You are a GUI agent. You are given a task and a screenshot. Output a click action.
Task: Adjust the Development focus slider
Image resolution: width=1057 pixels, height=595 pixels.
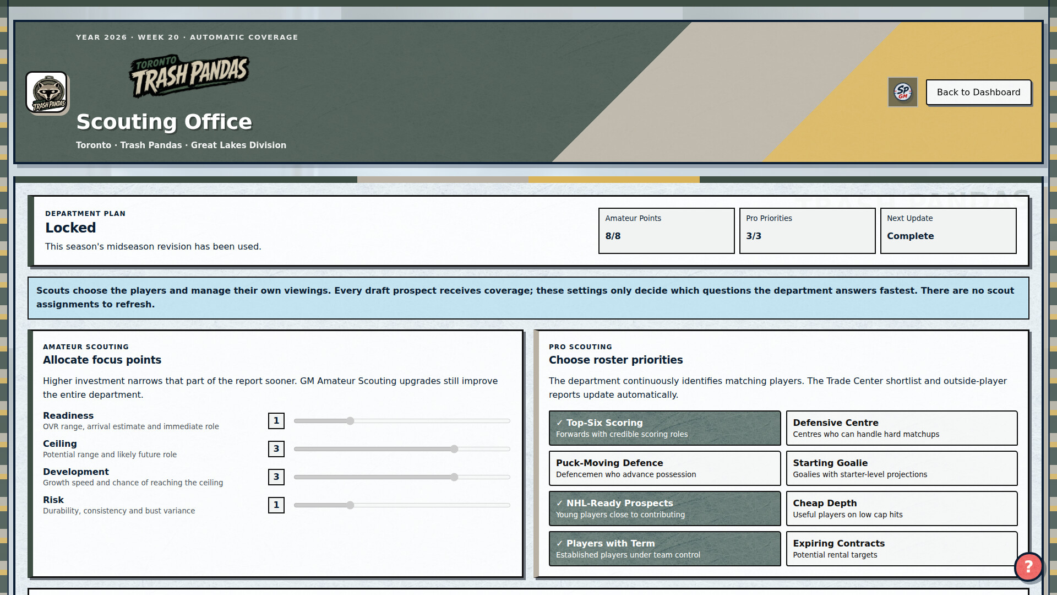coord(402,477)
